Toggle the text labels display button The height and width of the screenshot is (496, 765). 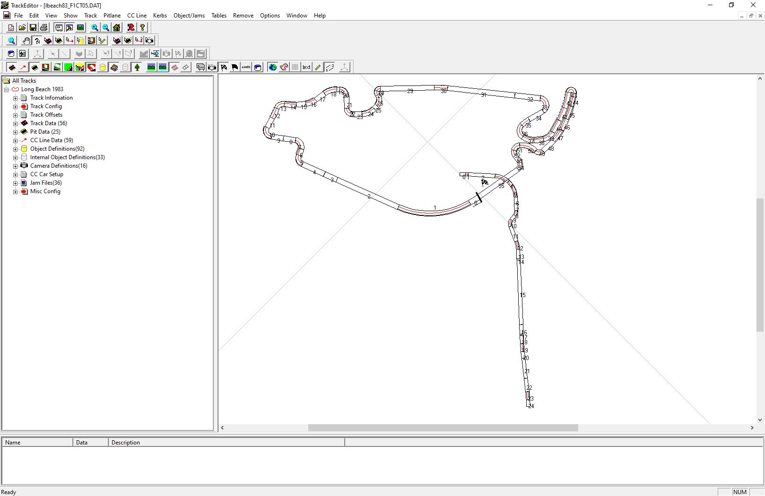pyautogui.click(x=306, y=68)
